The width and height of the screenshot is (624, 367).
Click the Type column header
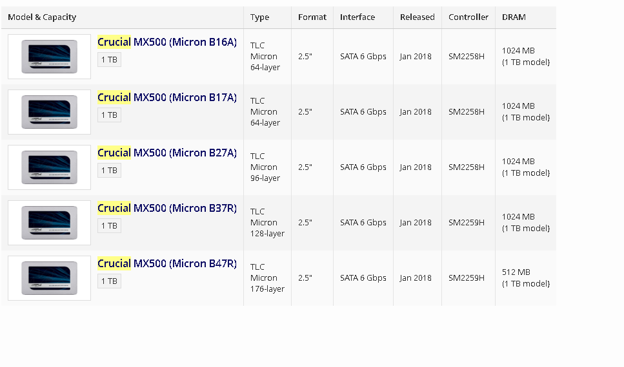tap(259, 17)
